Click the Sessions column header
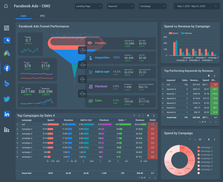This screenshot has height=182, width=223. [x=68, y=120]
